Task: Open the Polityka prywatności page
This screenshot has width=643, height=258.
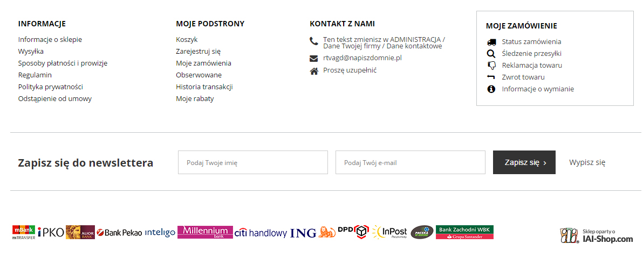Action: pyautogui.click(x=51, y=87)
